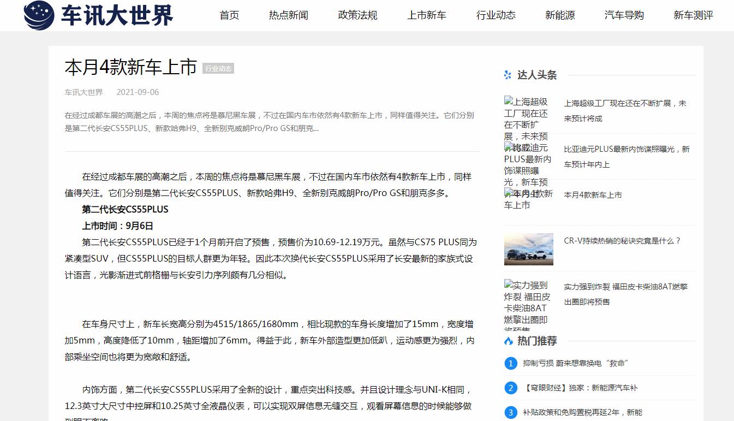
Task: Click the article title 本月4款新车上市
Action: coord(130,67)
